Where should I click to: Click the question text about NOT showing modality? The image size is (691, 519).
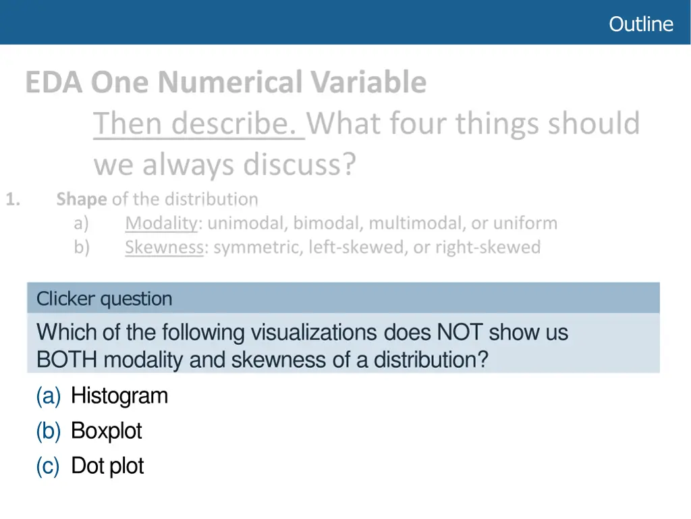coord(302,332)
